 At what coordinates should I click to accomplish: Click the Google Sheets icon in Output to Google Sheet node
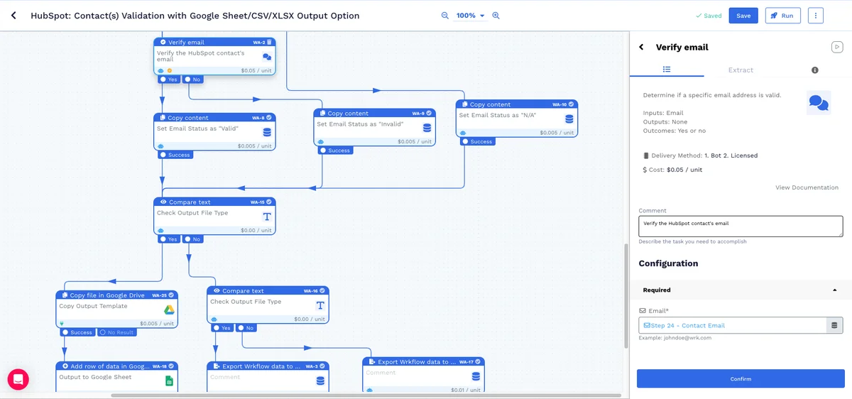(170, 381)
